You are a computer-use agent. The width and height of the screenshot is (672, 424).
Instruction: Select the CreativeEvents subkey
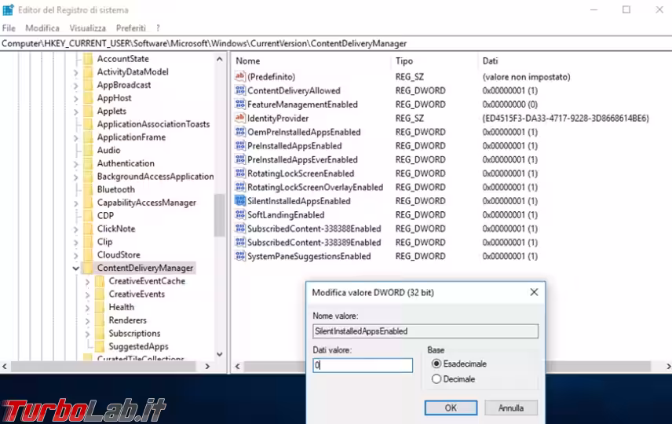[x=137, y=294]
